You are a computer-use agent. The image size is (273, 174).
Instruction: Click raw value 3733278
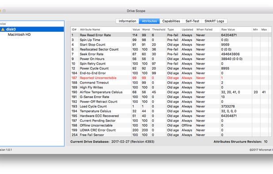(228, 106)
